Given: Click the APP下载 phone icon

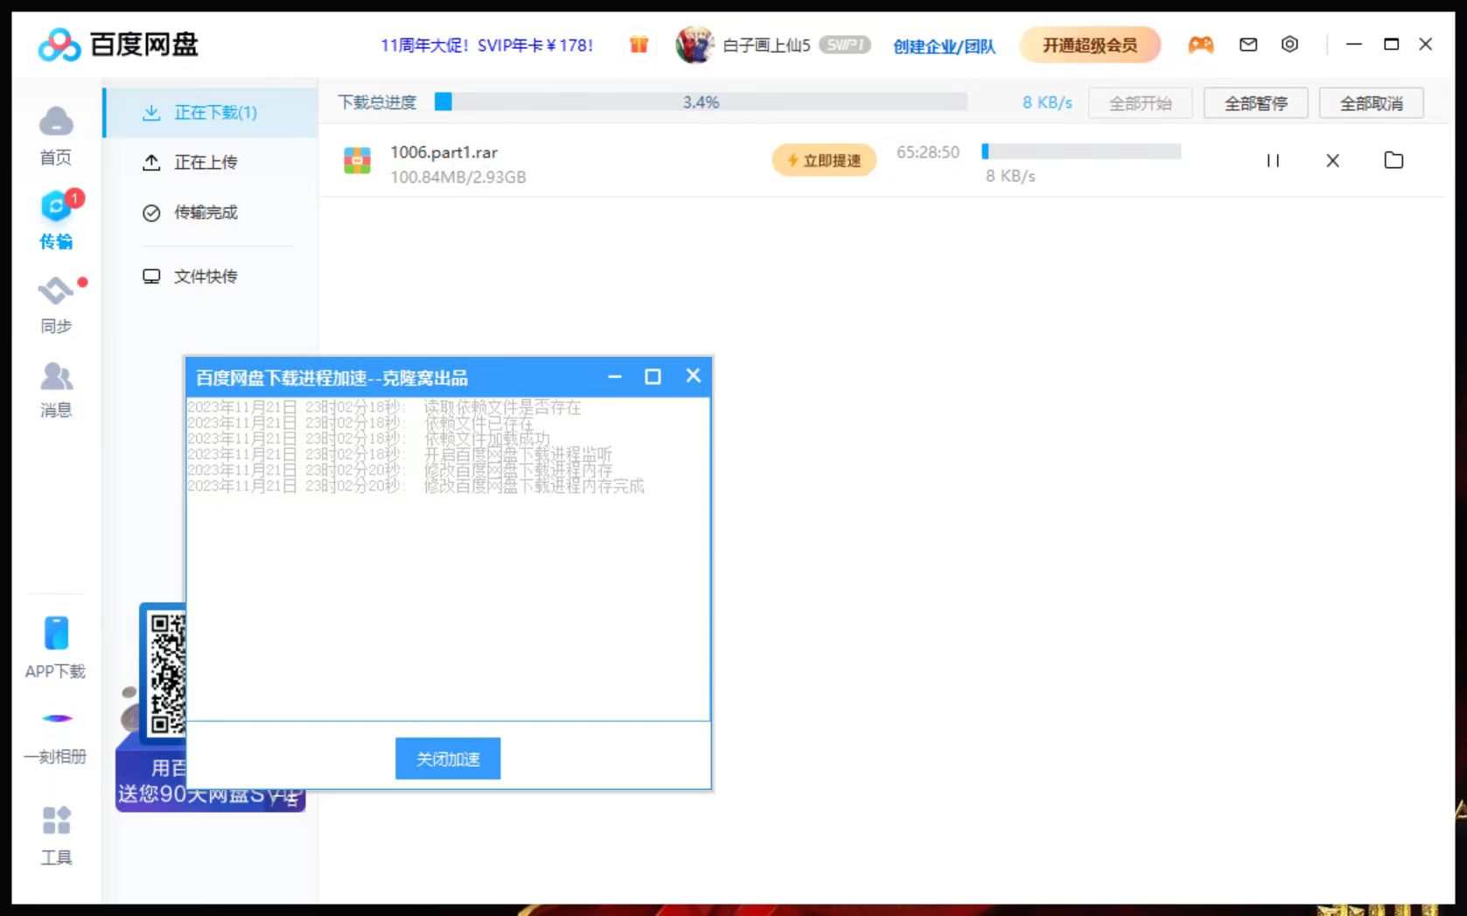Looking at the screenshot, I should click(56, 633).
